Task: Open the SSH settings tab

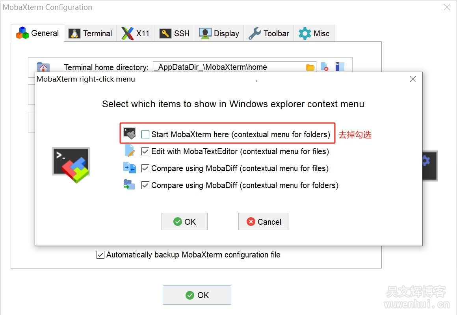Action: (x=175, y=34)
